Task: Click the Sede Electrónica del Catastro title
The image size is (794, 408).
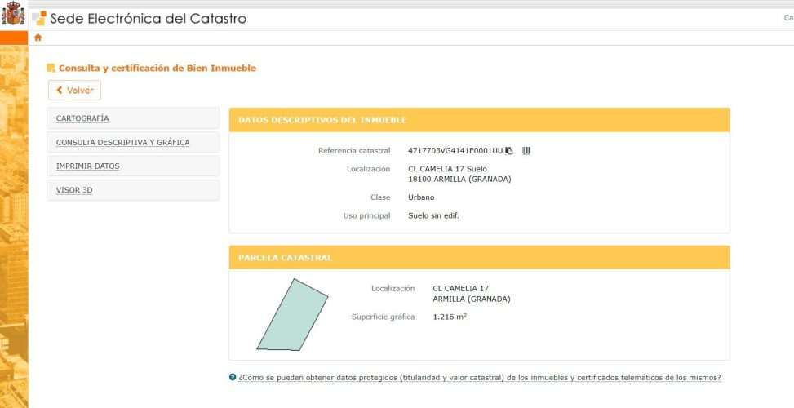Action: [x=148, y=19]
